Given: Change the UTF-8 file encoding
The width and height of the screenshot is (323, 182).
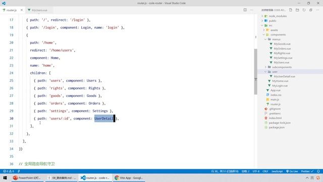Looking at the screenshot, I should coord(256,171).
